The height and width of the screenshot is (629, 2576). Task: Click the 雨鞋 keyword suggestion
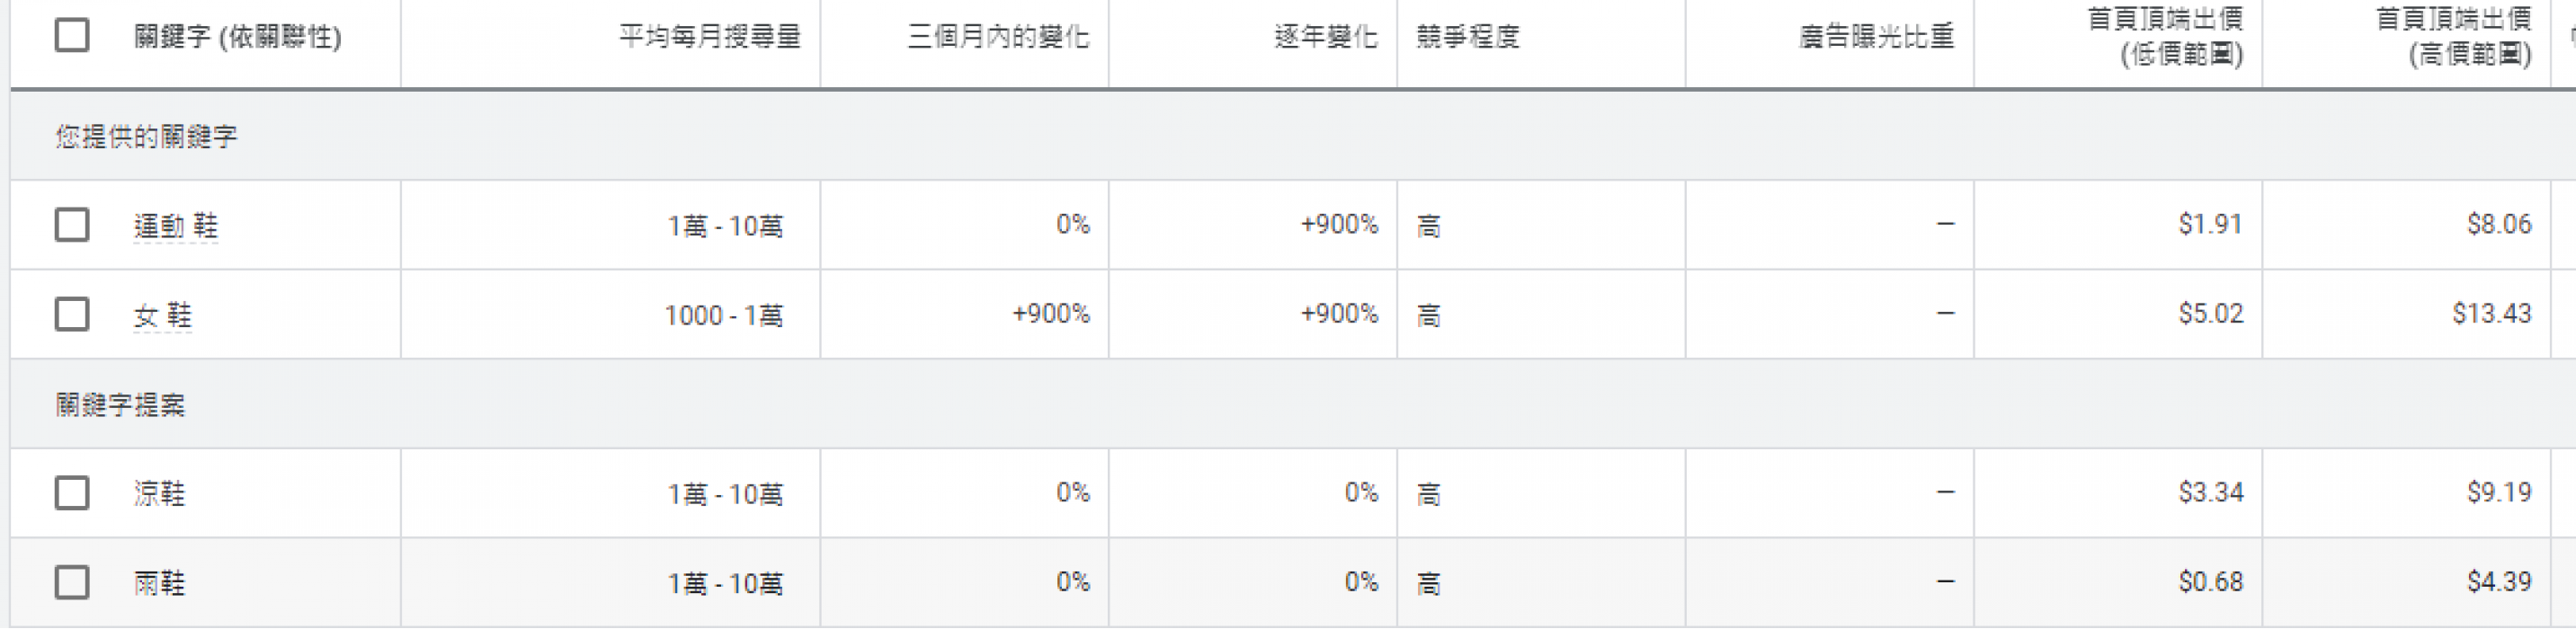point(160,583)
